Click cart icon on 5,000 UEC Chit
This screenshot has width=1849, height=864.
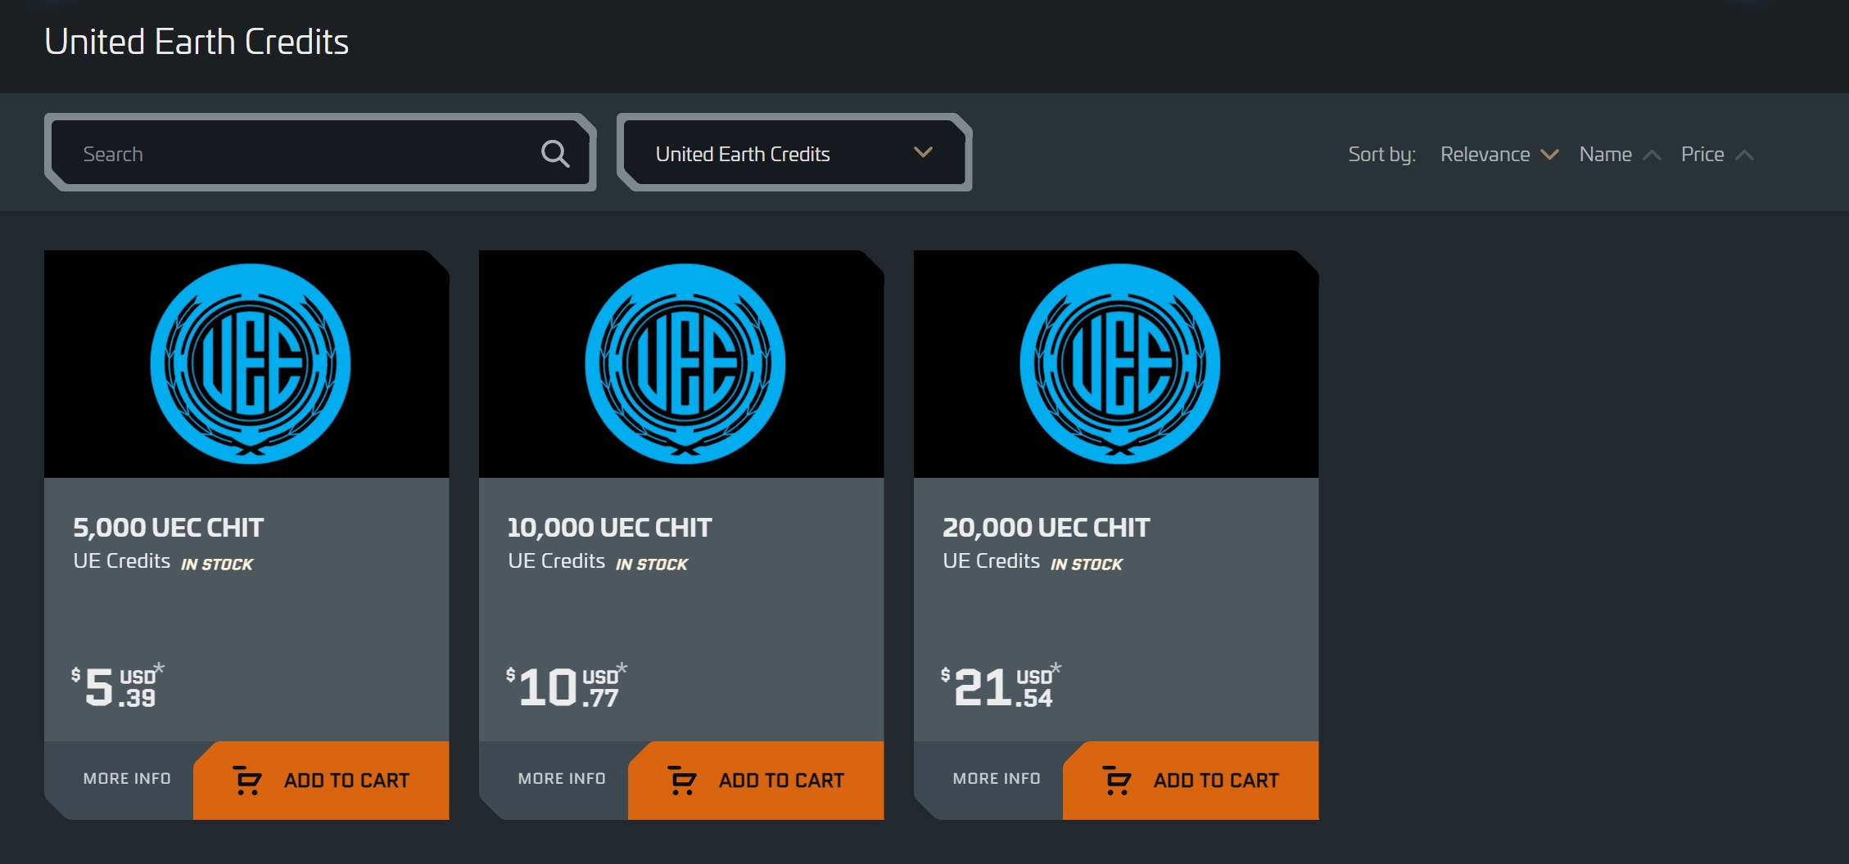tap(246, 781)
